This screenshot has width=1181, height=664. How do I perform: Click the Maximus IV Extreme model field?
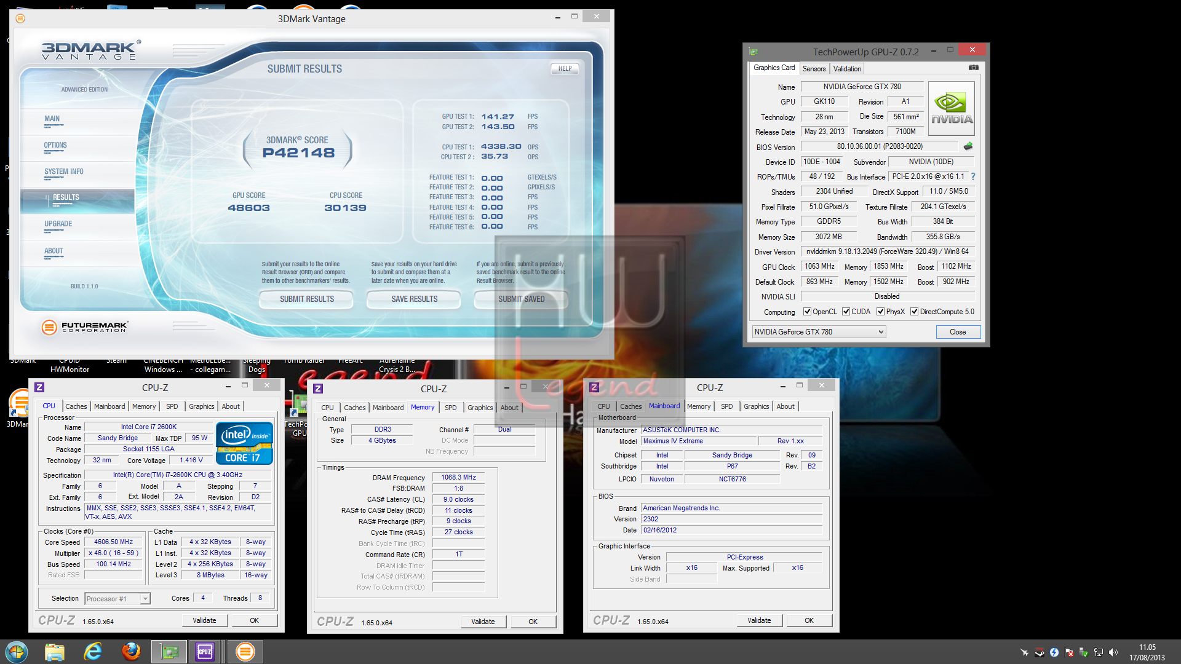(699, 441)
